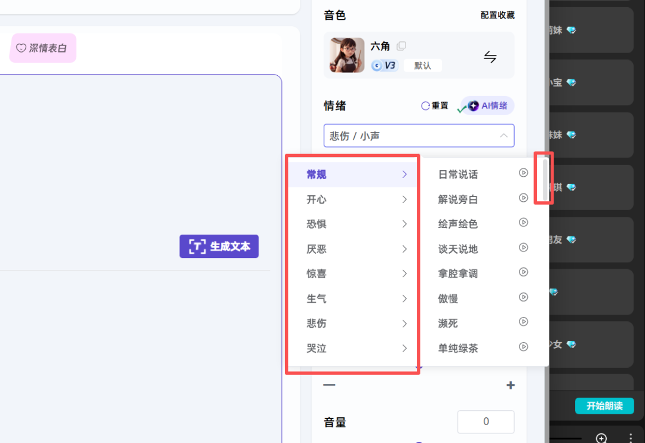Play preview of 日常说话 emotion
Viewport: 645px width, 443px height.
(x=524, y=173)
